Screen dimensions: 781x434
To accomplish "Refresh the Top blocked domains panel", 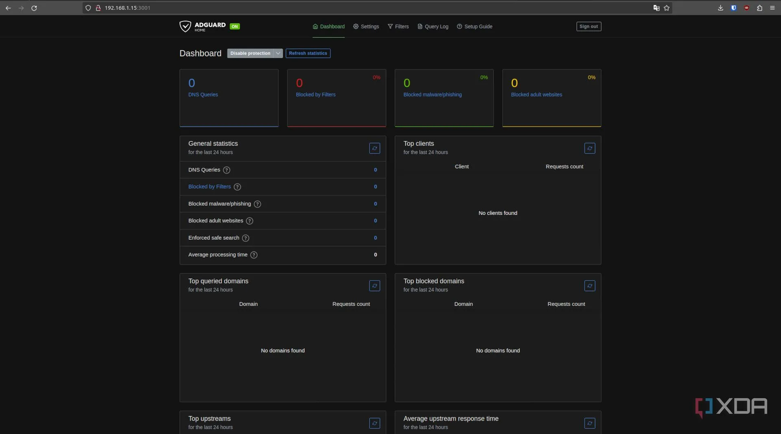I will pyautogui.click(x=590, y=286).
